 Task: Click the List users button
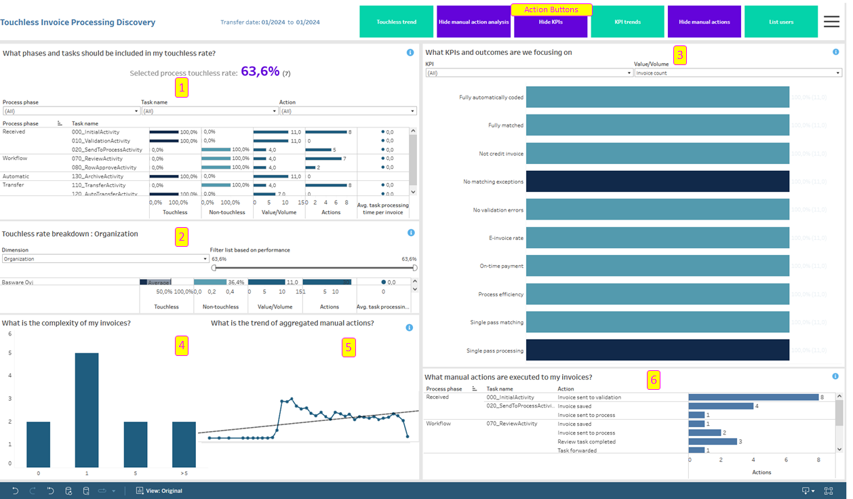click(x=781, y=21)
